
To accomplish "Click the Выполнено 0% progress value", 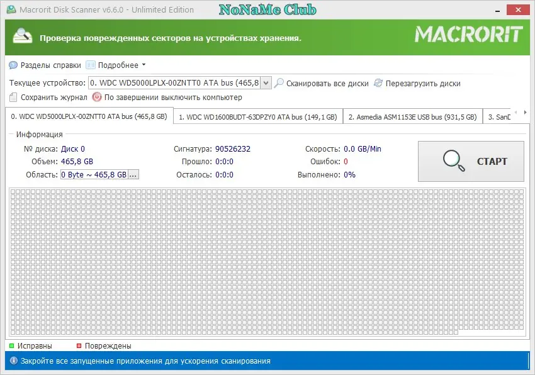I will [350, 174].
